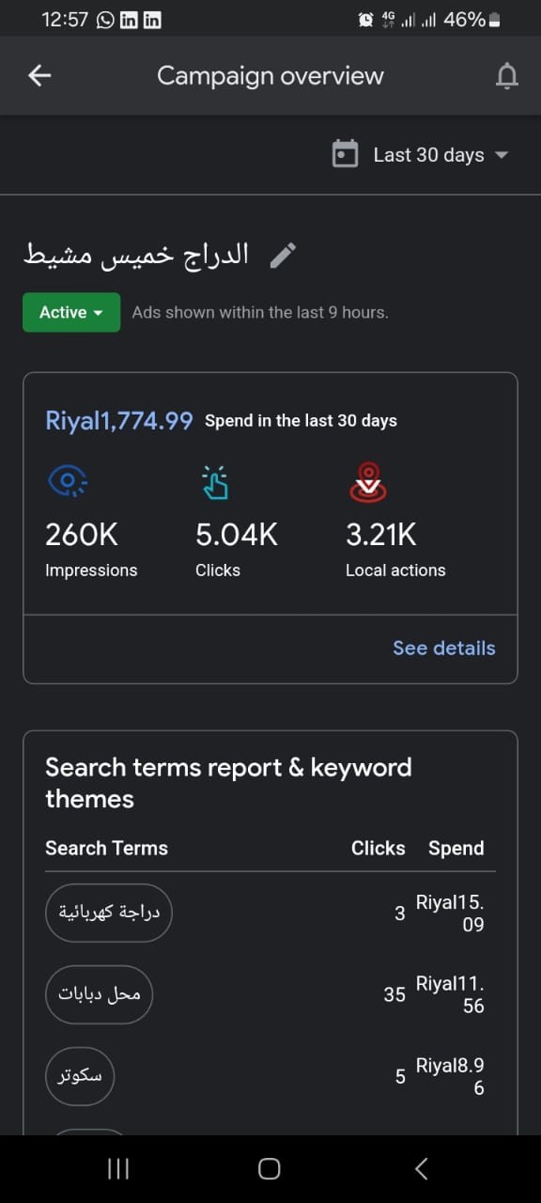Tap the calendar icon beside date range
541x1203 pixels.
(x=346, y=154)
